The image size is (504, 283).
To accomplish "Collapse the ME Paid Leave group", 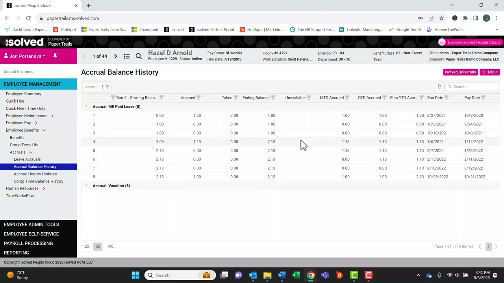I will [x=86, y=107].
